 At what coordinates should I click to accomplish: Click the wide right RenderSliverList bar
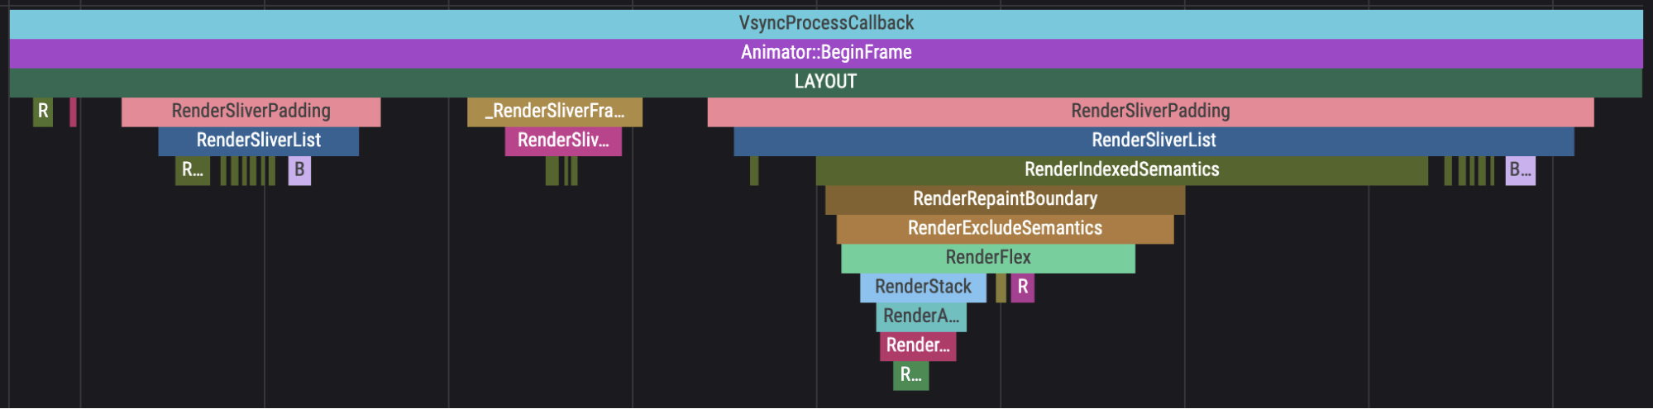coord(1153,140)
